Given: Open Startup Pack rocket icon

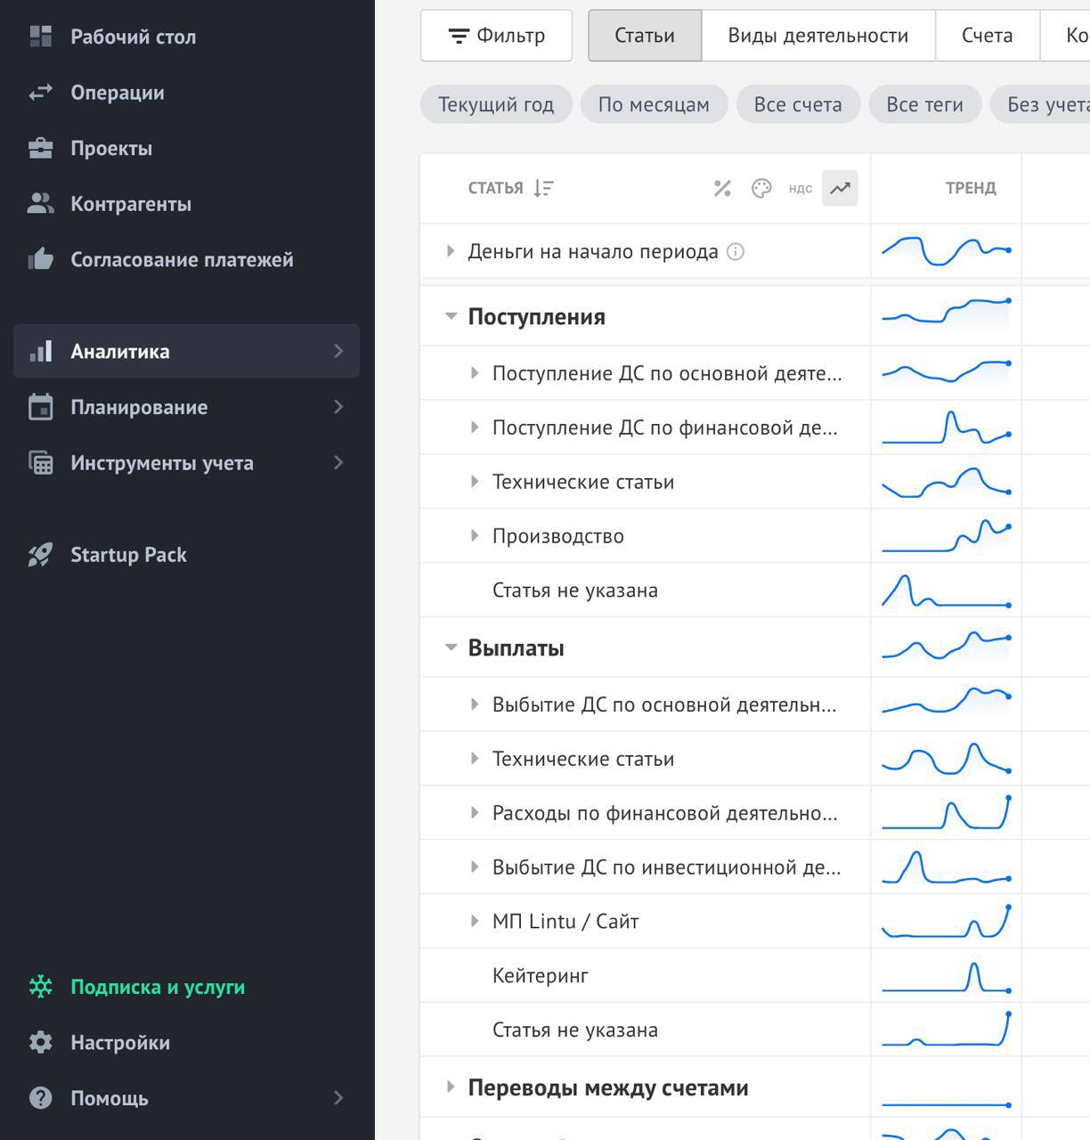Looking at the screenshot, I should point(40,555).
